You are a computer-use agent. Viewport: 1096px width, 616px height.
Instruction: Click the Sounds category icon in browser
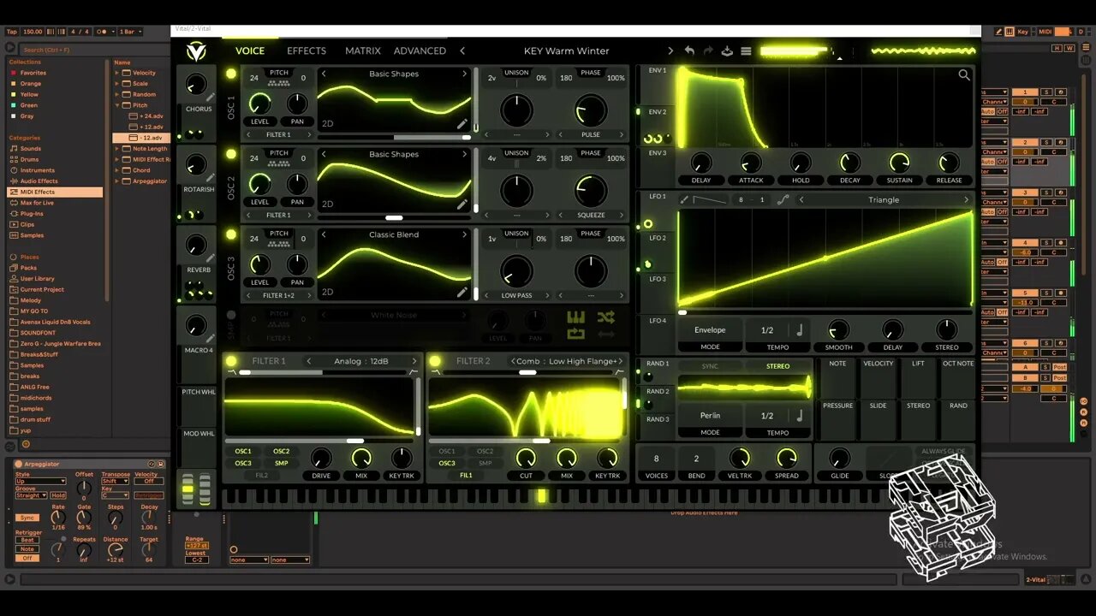(13, 149)
